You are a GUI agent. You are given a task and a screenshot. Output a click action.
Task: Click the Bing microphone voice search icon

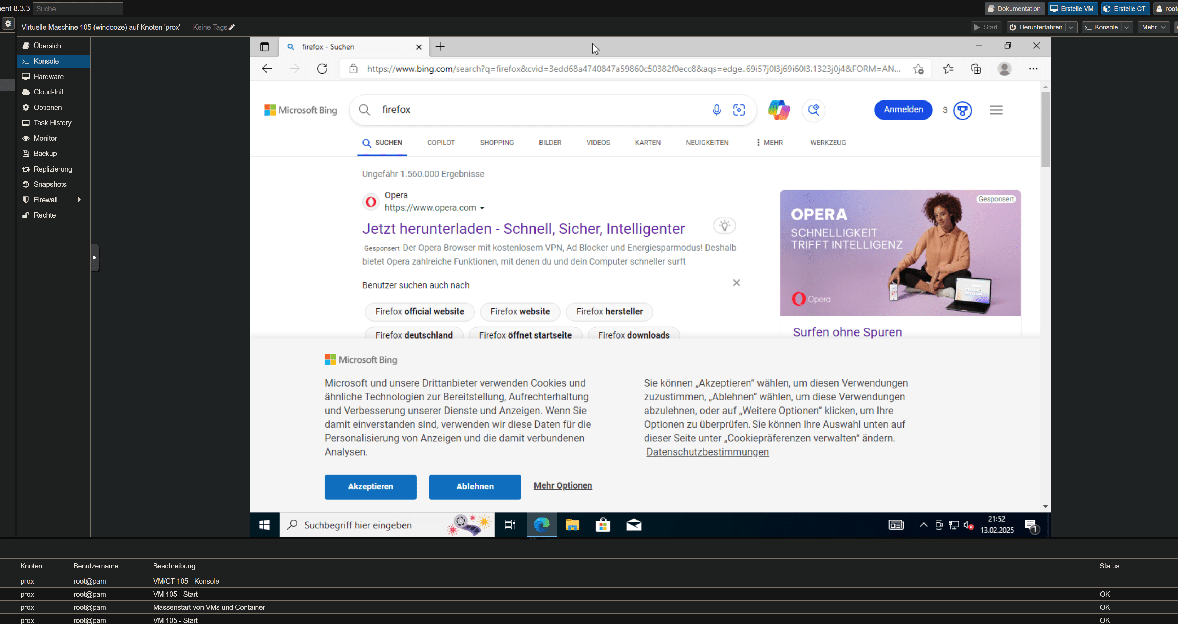tap(716, 110)
